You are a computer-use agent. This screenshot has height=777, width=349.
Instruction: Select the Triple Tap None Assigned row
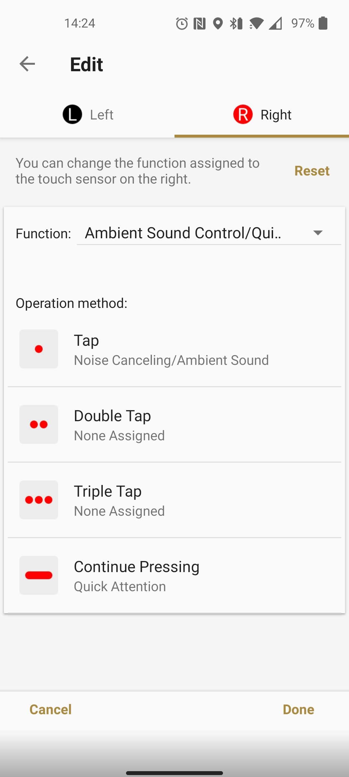pyautogui.click(x=174, y=500)
